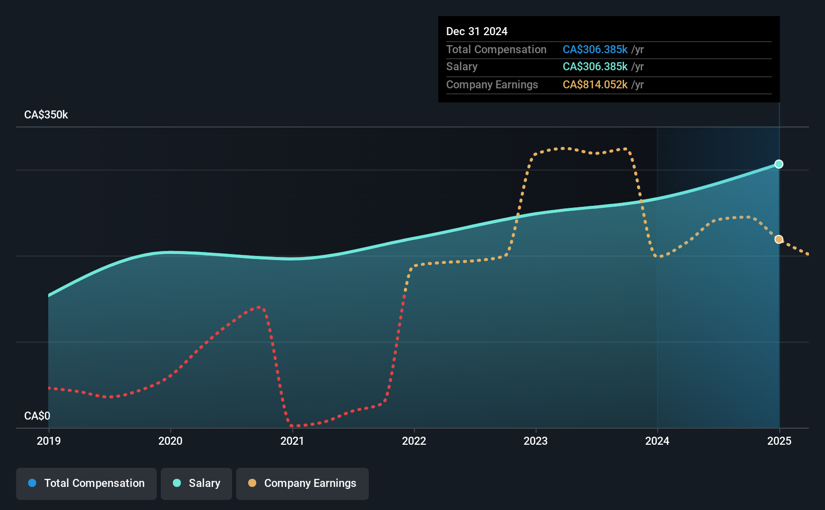This screenshot has height=510, width=825.
Task: Toggle the Company Earnings legend button
Action: tap(302, 483)
